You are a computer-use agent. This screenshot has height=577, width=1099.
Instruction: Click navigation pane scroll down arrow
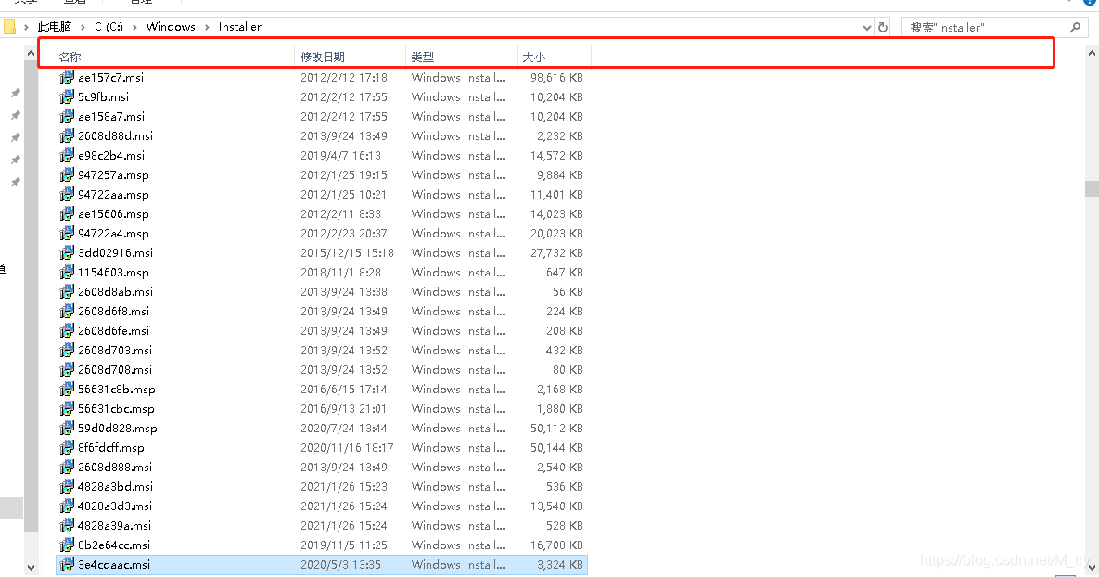point(31,567)
